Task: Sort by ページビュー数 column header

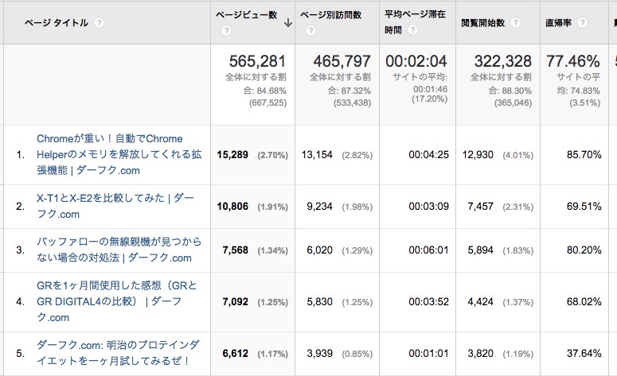Action: point(247,15)
